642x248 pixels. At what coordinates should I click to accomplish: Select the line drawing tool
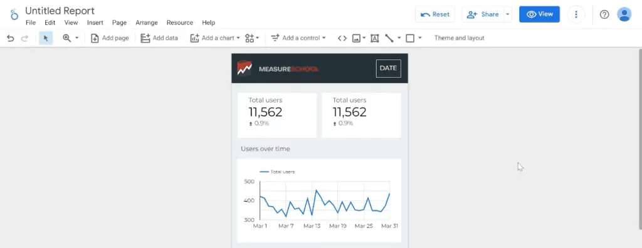(389, 38)
